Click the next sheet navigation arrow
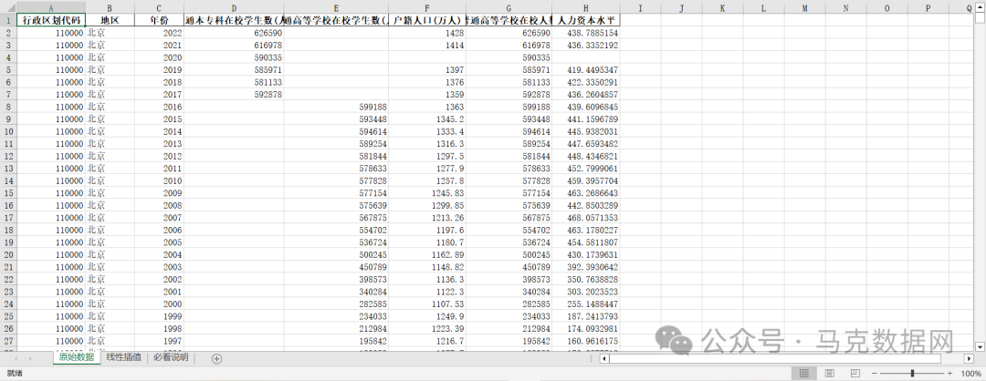Screen dimensions: 986x381 pyautogui.click(x=29, y=358)
